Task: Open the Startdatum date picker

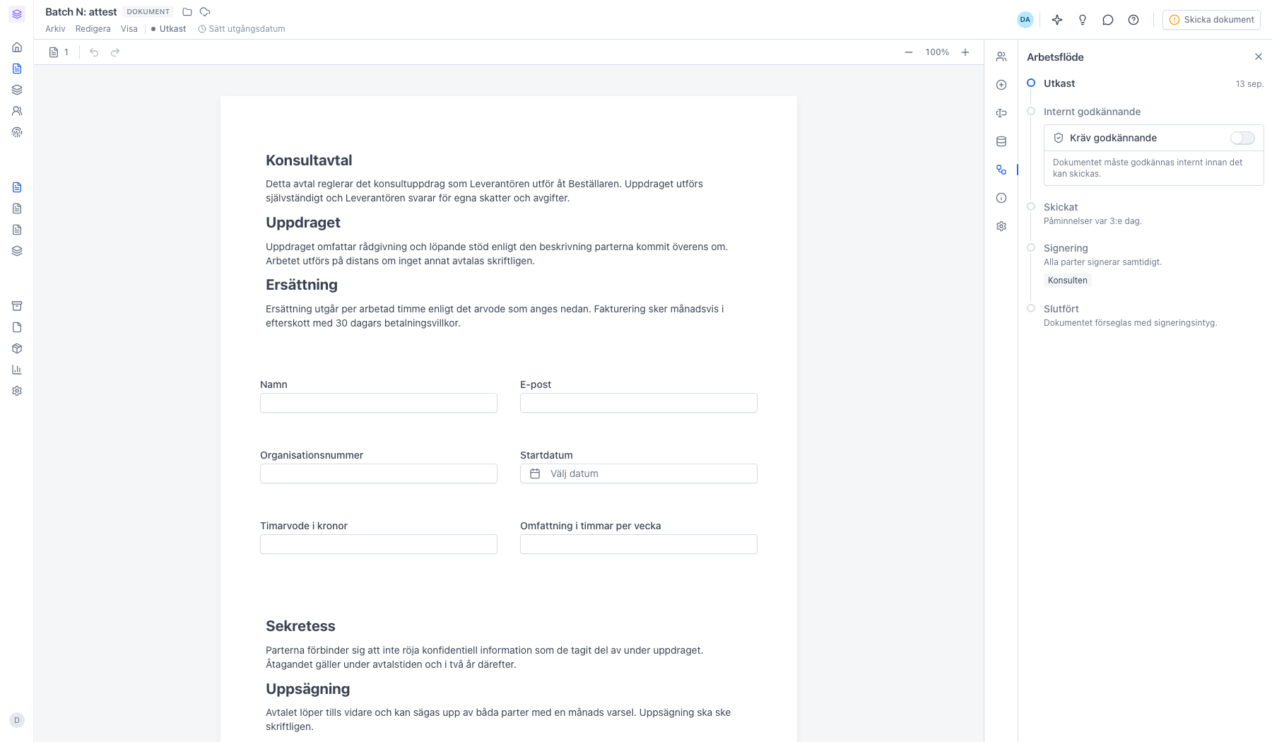Action: click(639, 473)
